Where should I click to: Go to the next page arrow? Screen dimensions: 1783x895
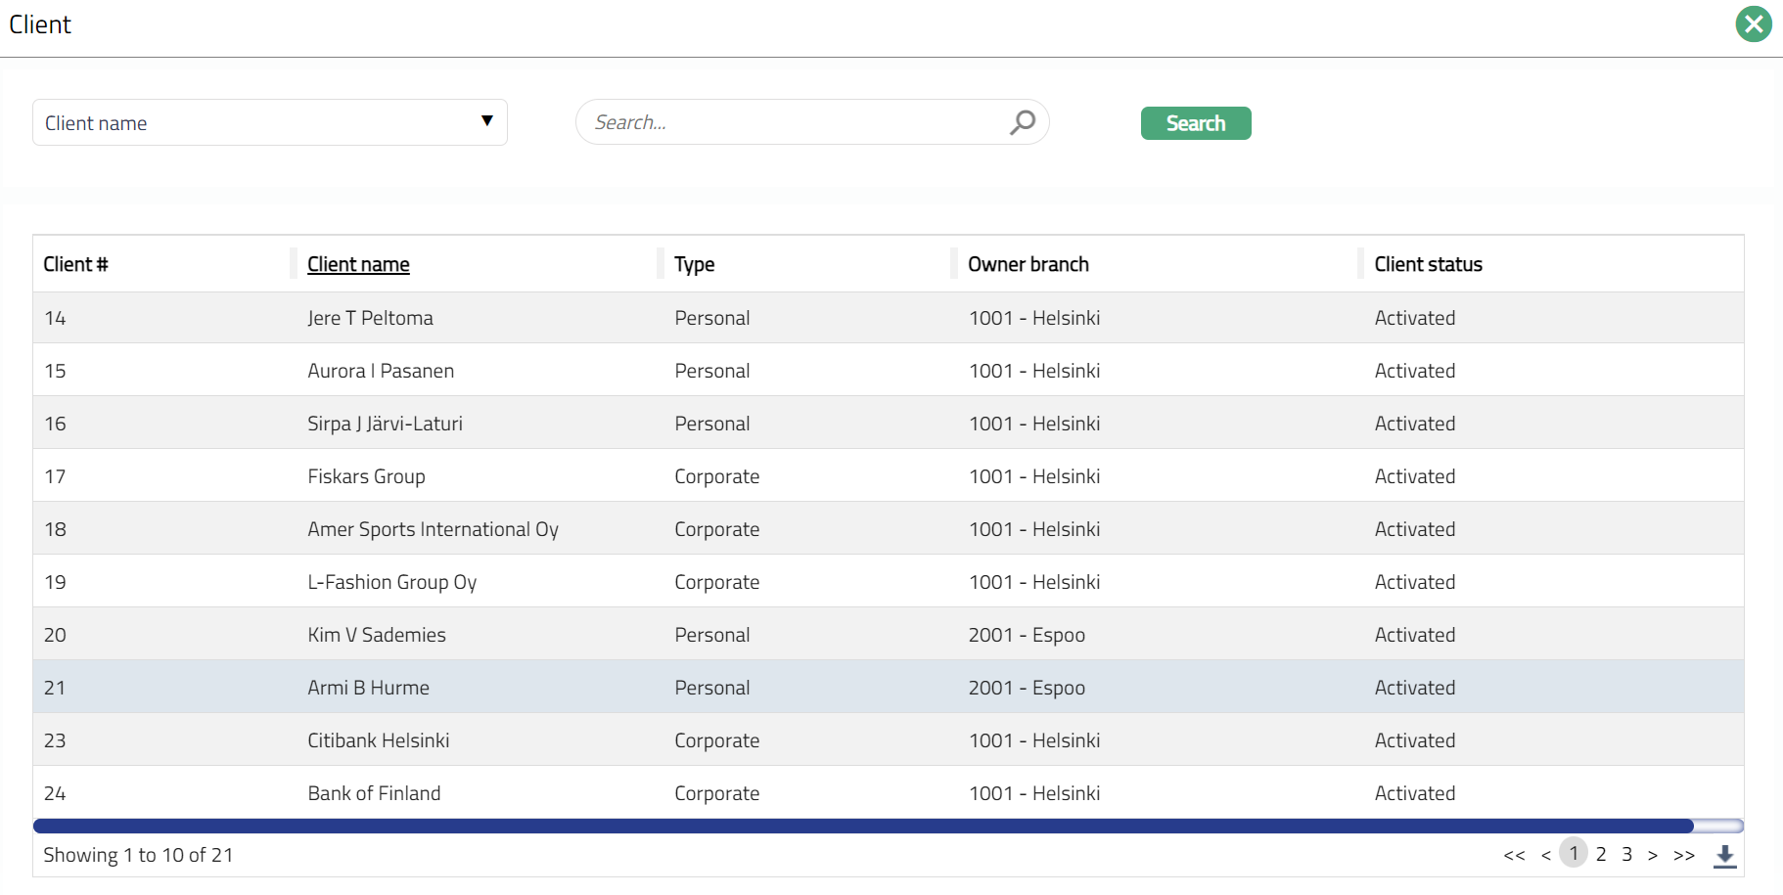1653,856
